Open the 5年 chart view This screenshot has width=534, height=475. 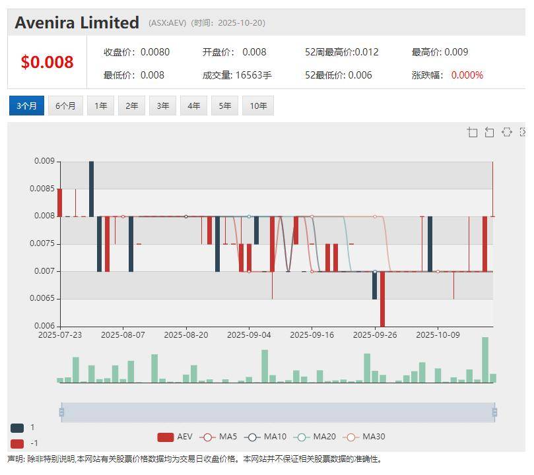[224, 106]
